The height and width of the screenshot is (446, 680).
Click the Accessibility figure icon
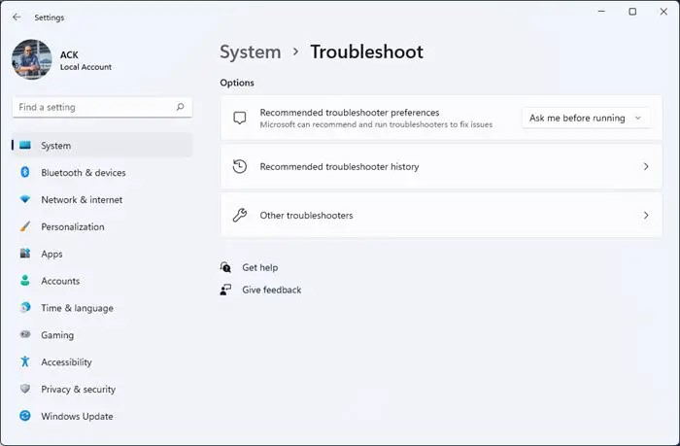tap(25, 362)
